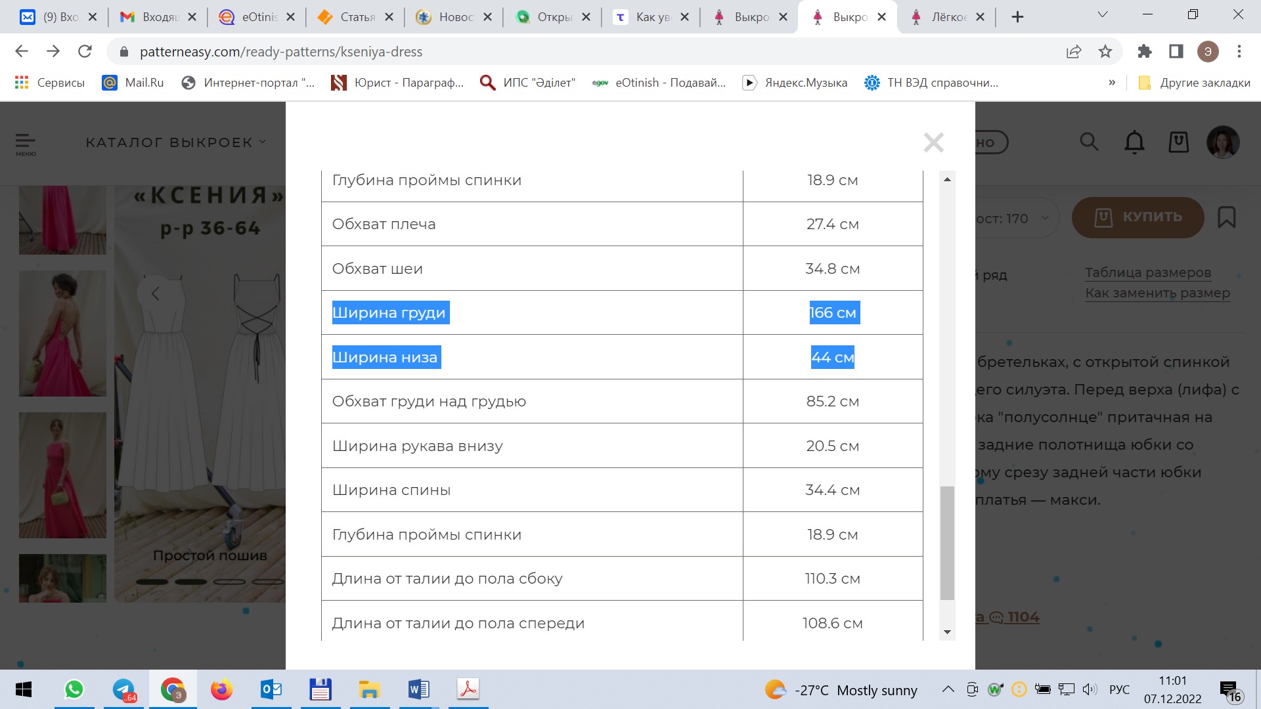Click the user profile avatar

click(1223, 142)
